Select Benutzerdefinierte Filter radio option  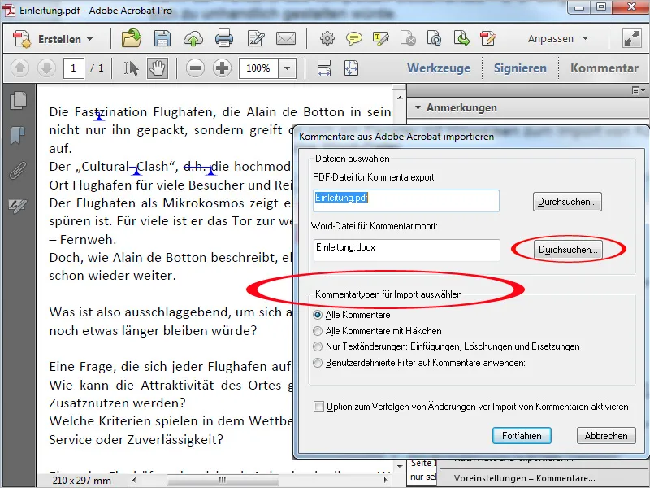point(318,363)
